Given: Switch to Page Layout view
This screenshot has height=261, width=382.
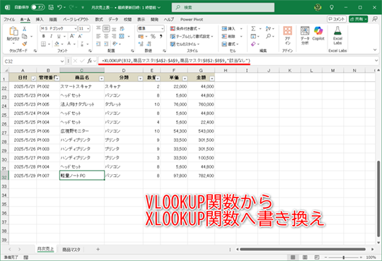Looking at the screenshot, I should (305, 257).
